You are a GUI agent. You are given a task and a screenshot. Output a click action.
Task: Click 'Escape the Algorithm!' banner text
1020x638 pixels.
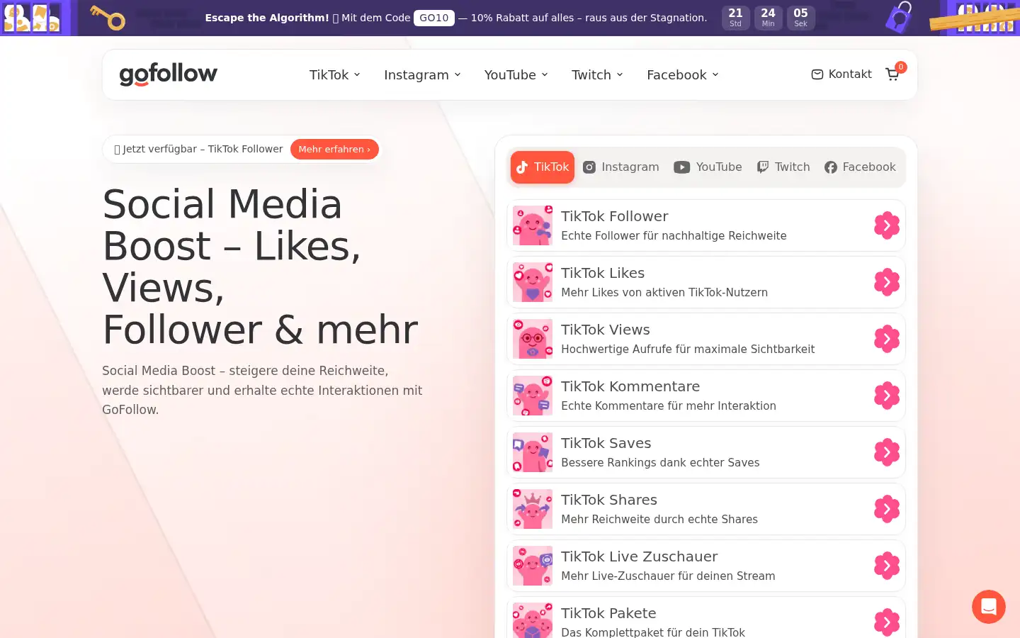coord(267,18)
